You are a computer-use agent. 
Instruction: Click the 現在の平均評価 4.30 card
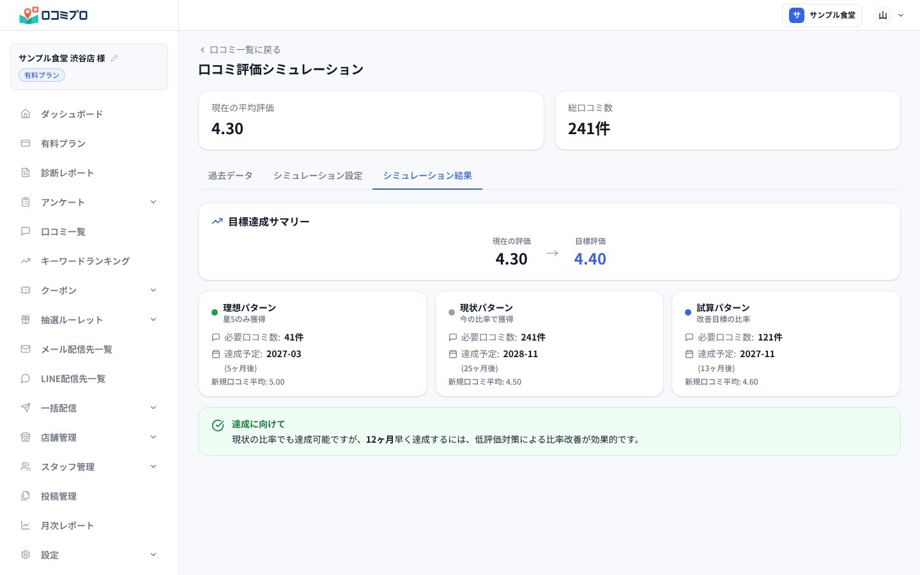pyautogui.click(x=371, y=121)
